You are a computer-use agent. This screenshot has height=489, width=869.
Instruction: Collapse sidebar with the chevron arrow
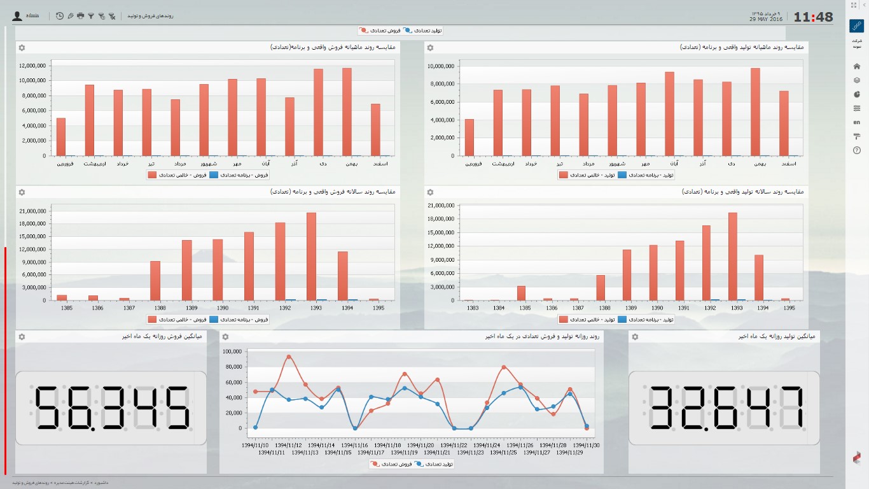click(864, 4)
